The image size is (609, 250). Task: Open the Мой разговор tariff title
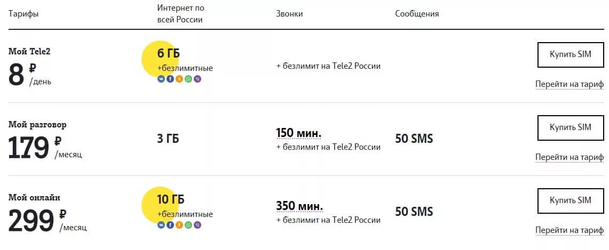(x=38, y=125)
